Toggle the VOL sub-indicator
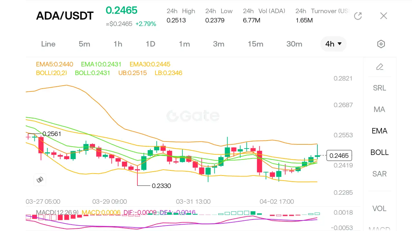This screenshot has height=231, width=412. pyautogui.click(x=379, y=209)
